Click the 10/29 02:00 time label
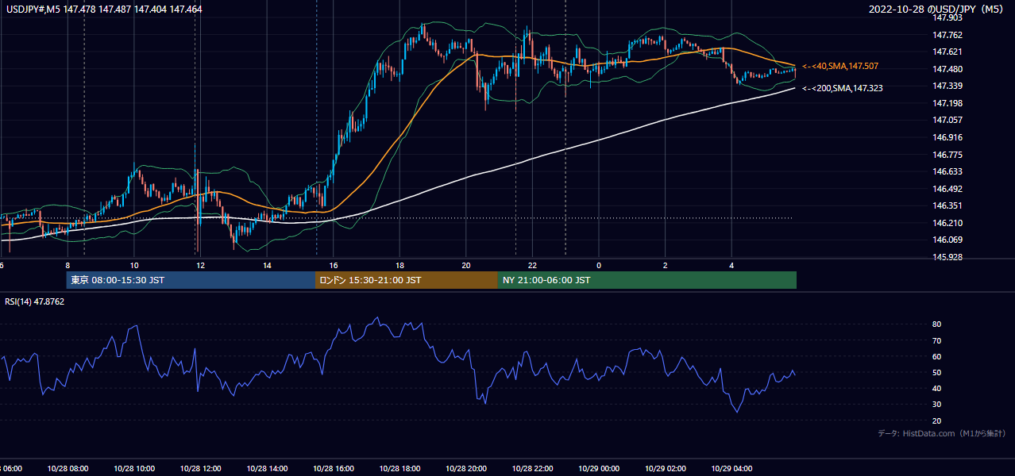This screenshot has width=1015, height=476. pyautogui.click(x=666, y=469)
